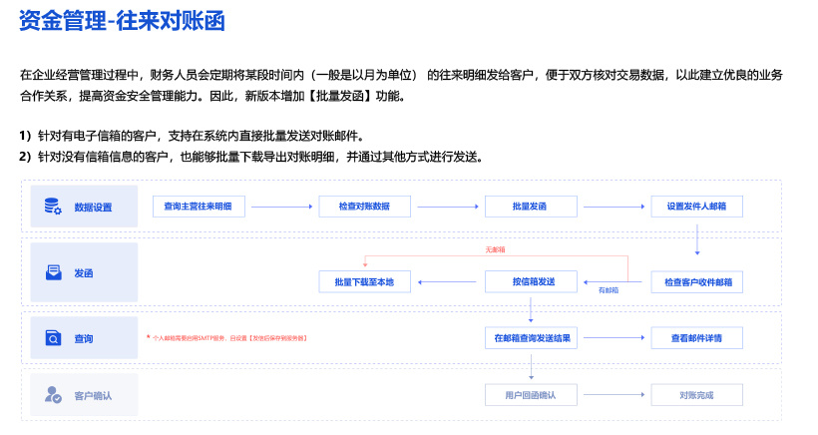The image size is (818, 435).
Task: Click the 数据设置 row label text
Action: (93, 208)
